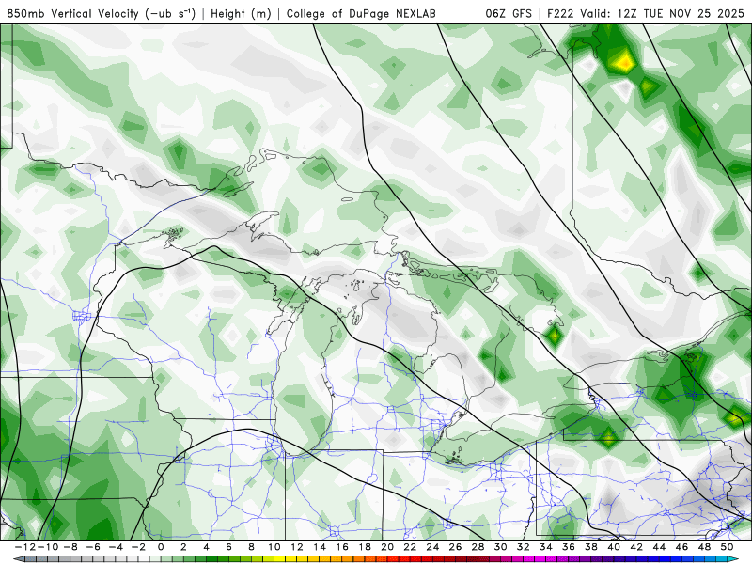Click the '16' color scale label

tap(342, 547)
